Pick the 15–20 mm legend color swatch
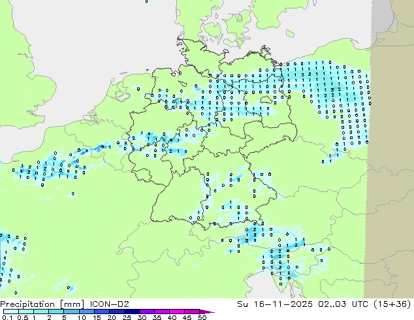The height and width of the screenshot is (320, 414). [x=102, y=312]
